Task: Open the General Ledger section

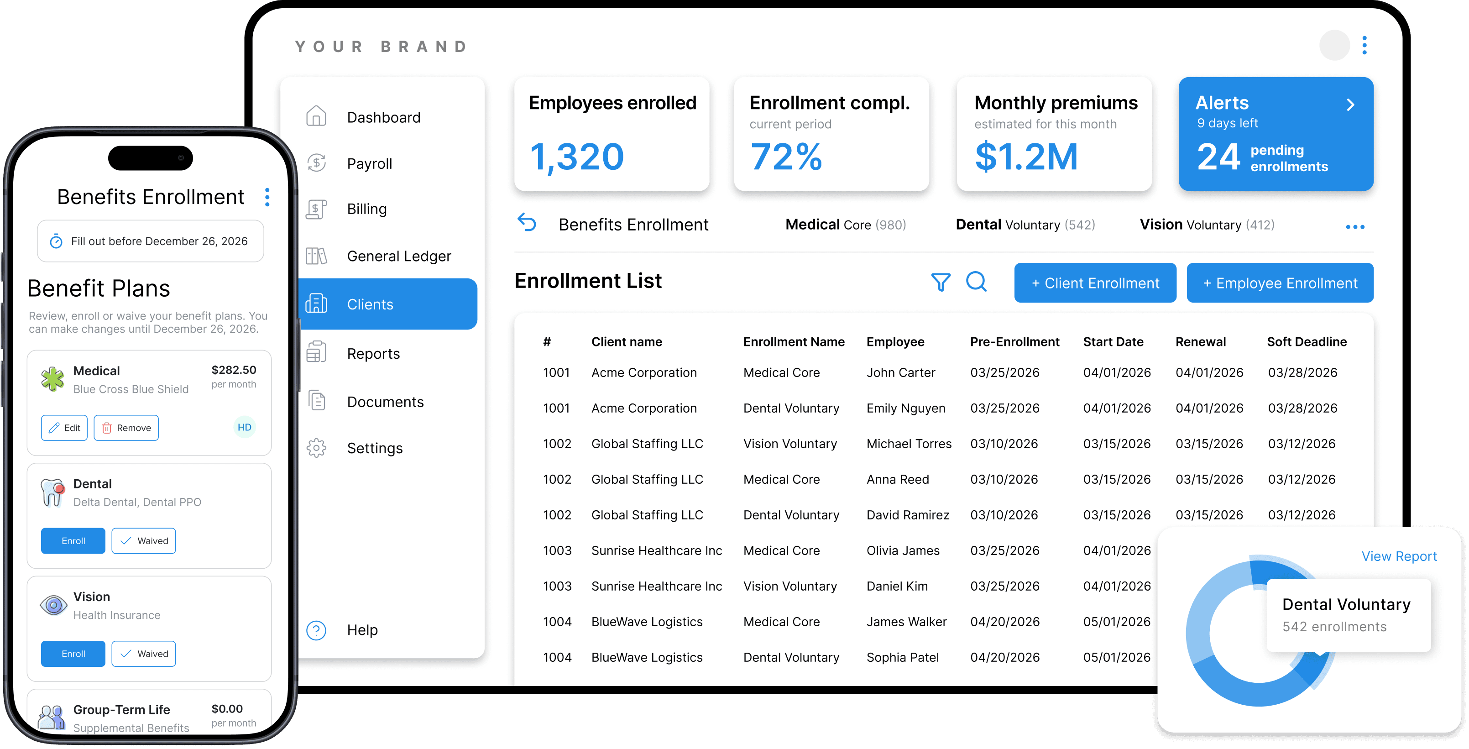Action: pos(398,256)
